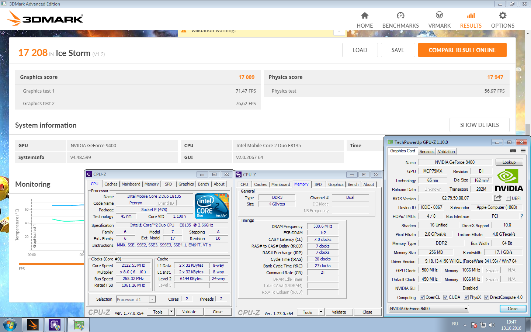
Task: Toggle the DirectCompute 4.0 checkbox
Action: pyautogui.click(x=486, y=297)
